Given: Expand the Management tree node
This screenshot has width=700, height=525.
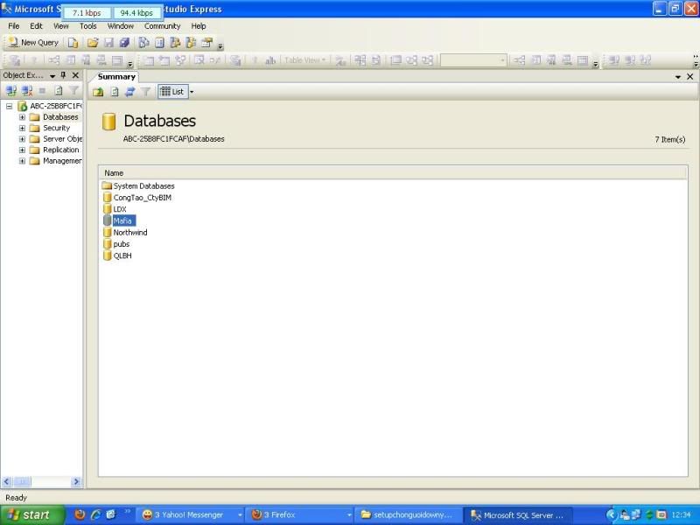Looking at the screenshot, I should 22,161.
